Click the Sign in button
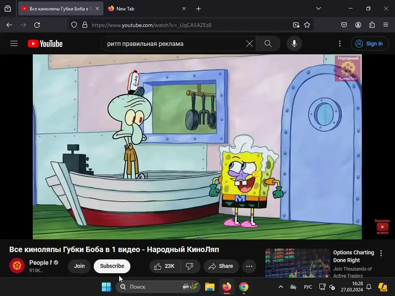 tap(370, 44)
